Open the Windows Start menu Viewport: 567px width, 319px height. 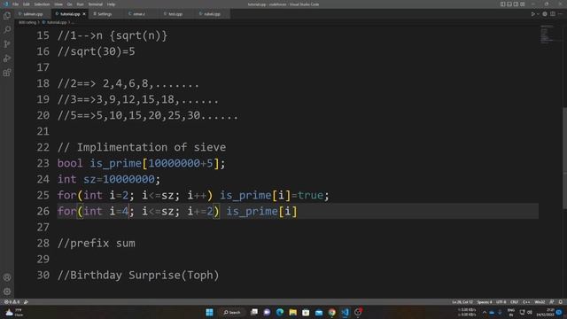(209, 312)
